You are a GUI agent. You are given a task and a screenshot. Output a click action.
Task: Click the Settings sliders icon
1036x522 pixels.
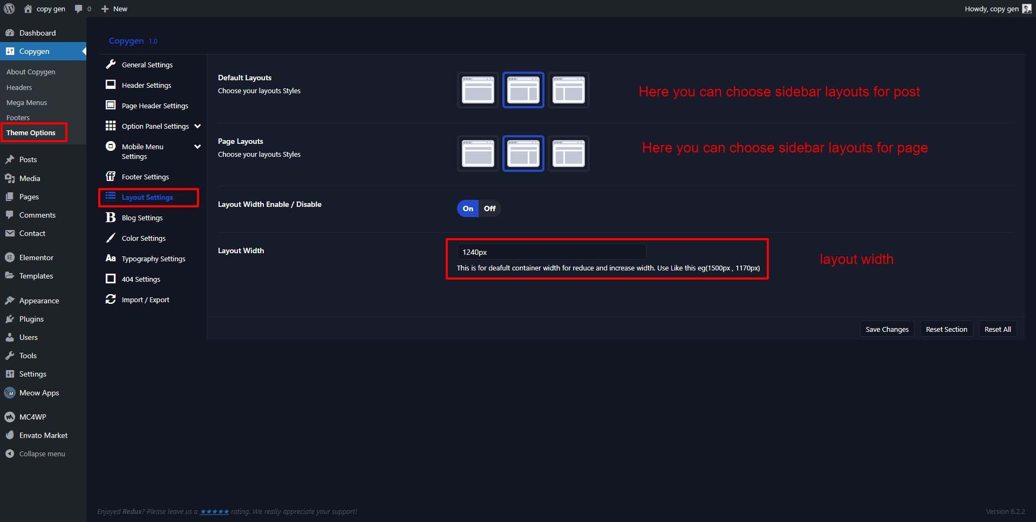click(10, 374)
